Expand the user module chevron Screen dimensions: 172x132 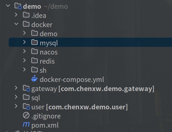[16, 106]
